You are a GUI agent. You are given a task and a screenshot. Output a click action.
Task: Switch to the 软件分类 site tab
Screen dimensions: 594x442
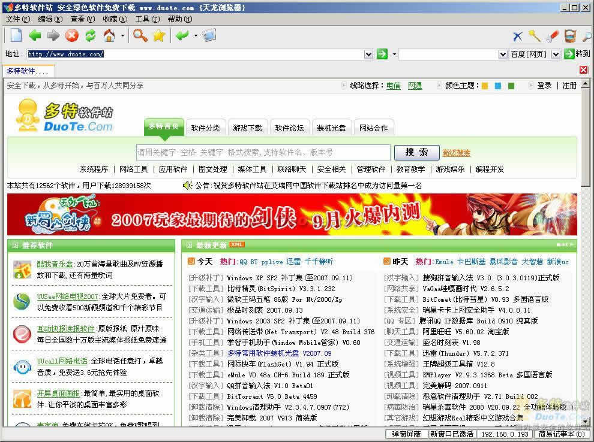[x=206, y=128]
